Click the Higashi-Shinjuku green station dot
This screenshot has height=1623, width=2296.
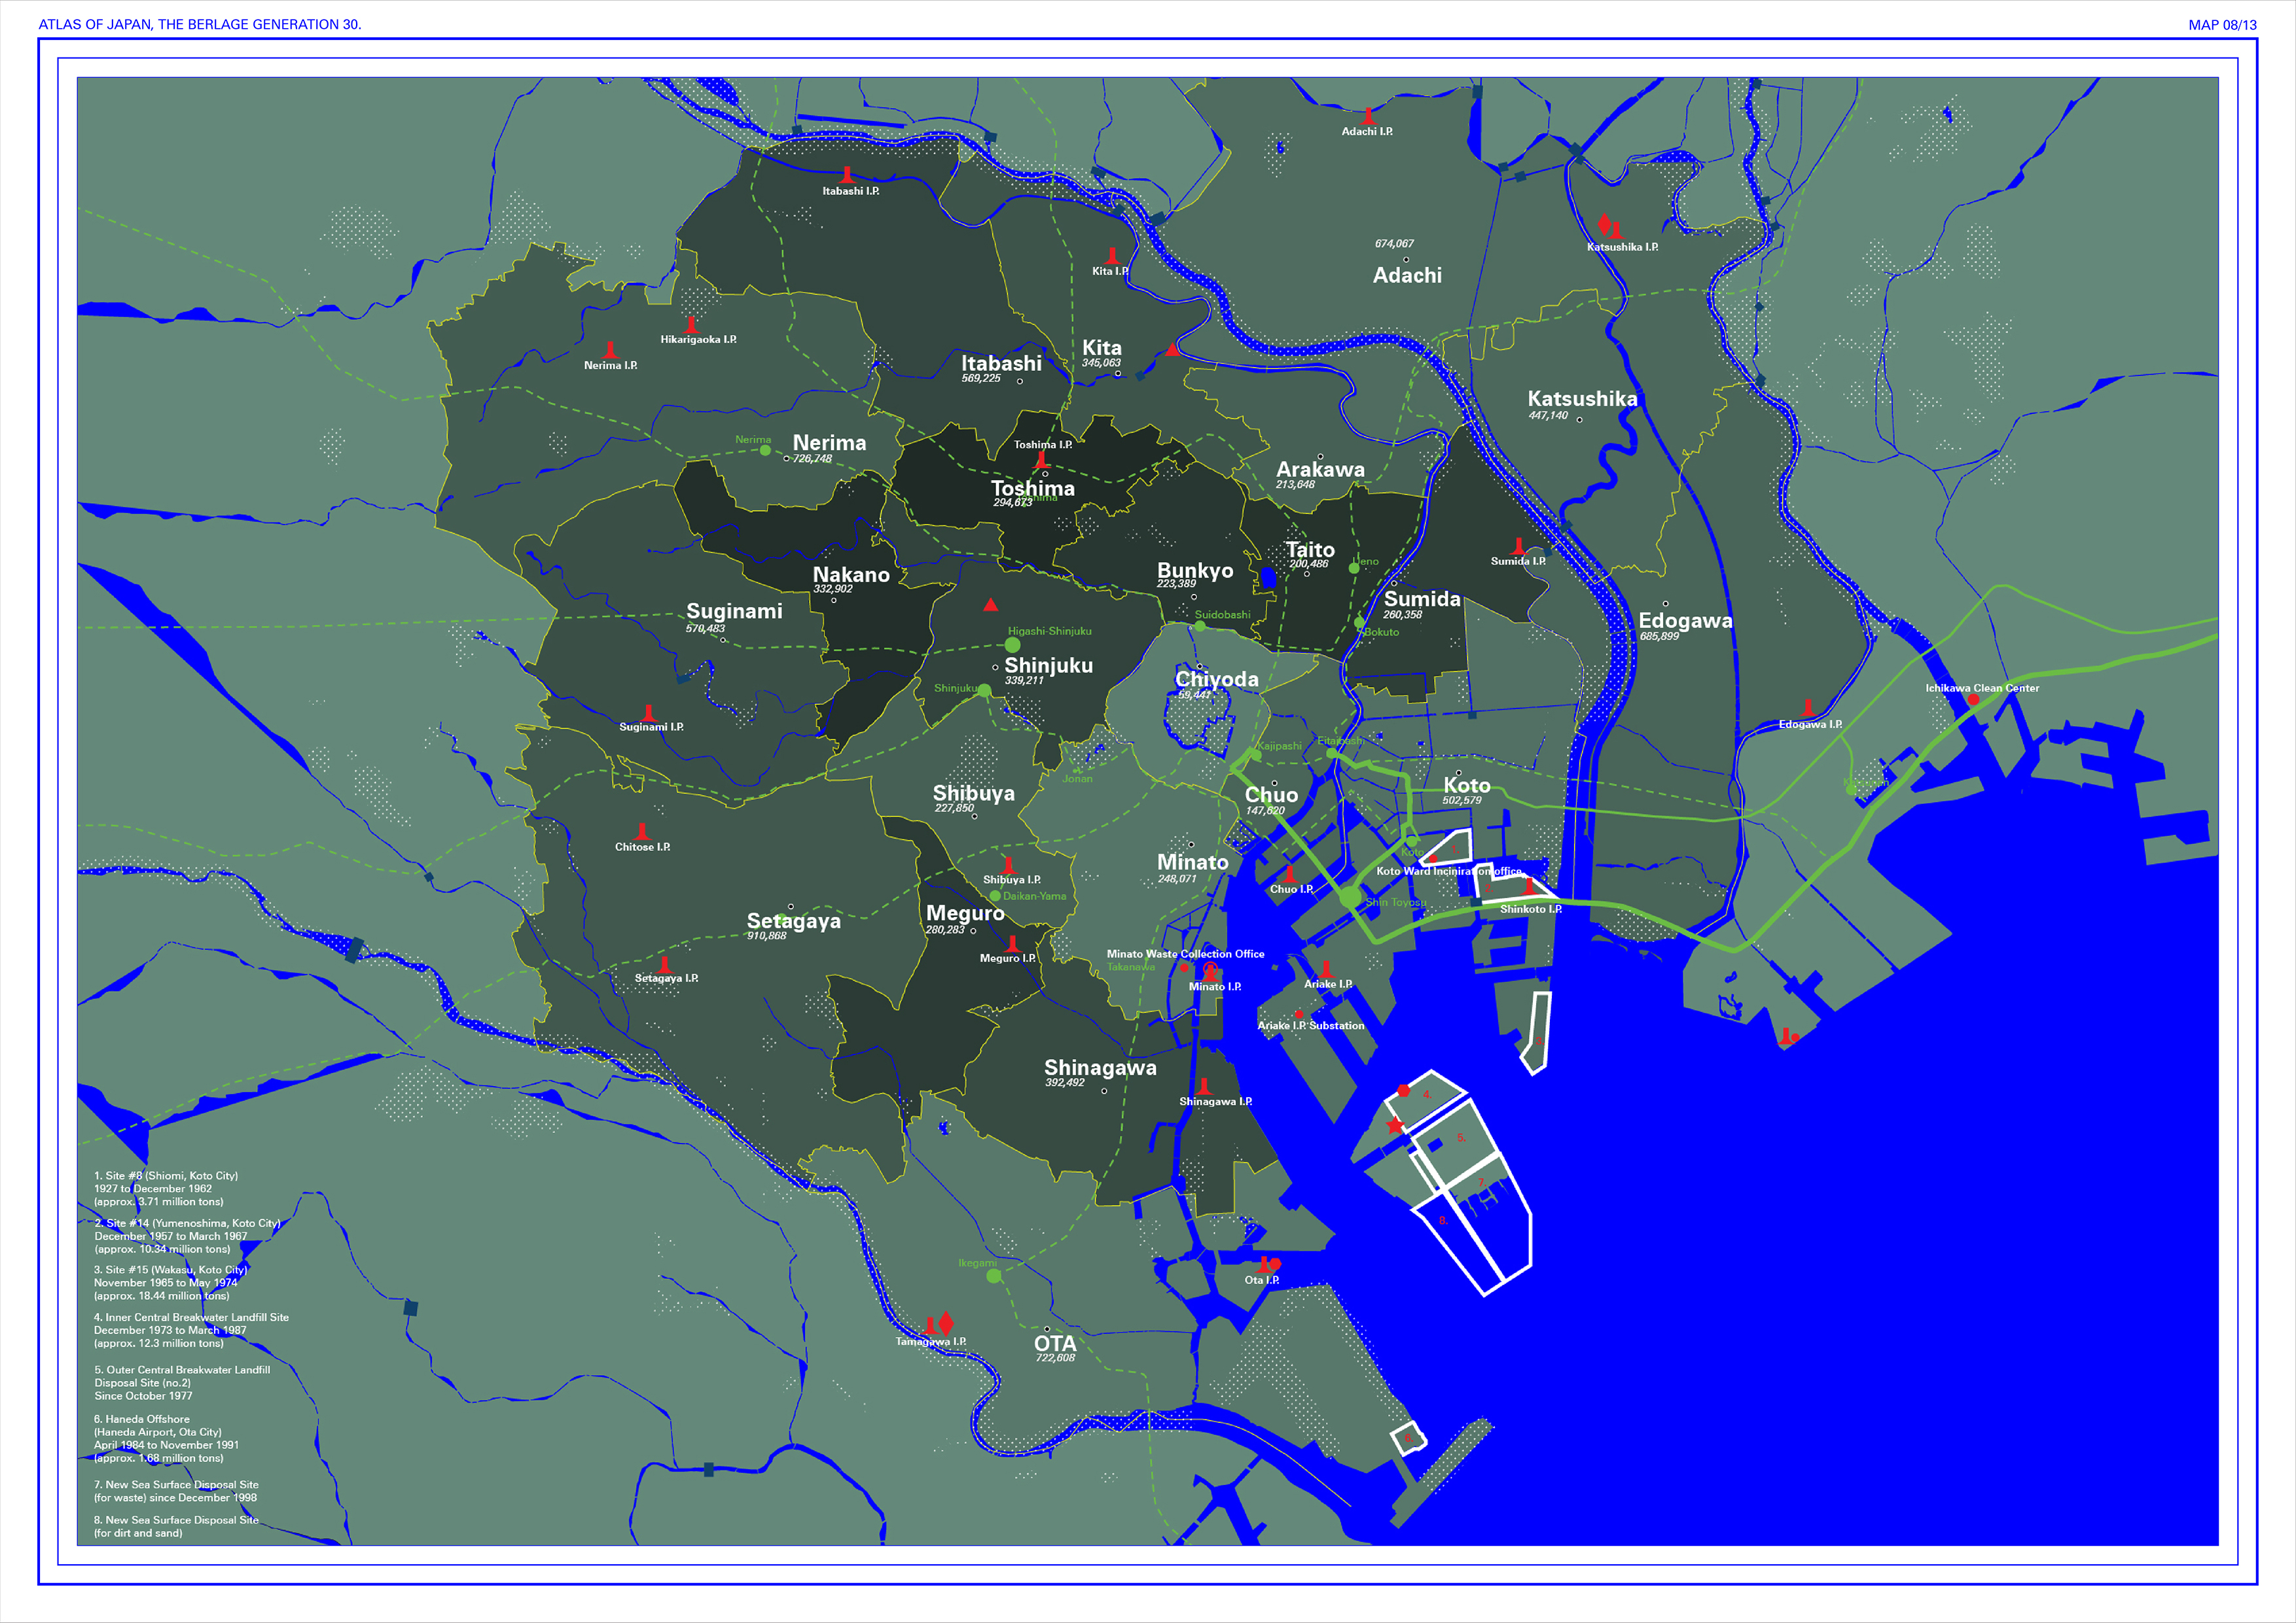(1013, 644)
